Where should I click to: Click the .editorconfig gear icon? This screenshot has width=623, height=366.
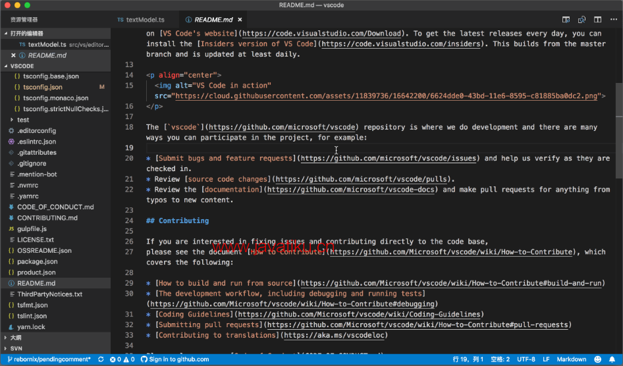pos(11,130)
